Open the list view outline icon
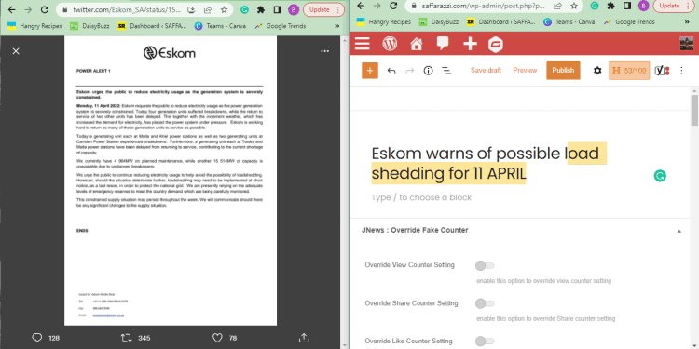The width and height of the screenshot is (699, 349). coord(445,71)
